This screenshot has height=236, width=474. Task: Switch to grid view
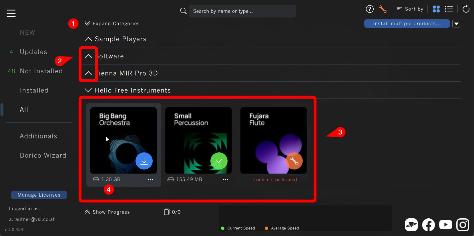(436, 9)
